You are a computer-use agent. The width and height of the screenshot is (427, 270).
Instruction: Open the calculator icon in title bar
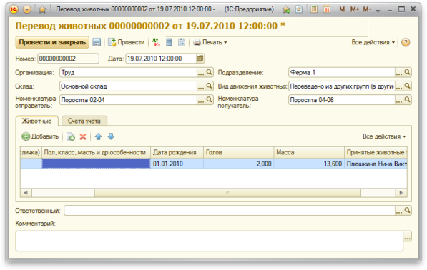click(314, 9)
